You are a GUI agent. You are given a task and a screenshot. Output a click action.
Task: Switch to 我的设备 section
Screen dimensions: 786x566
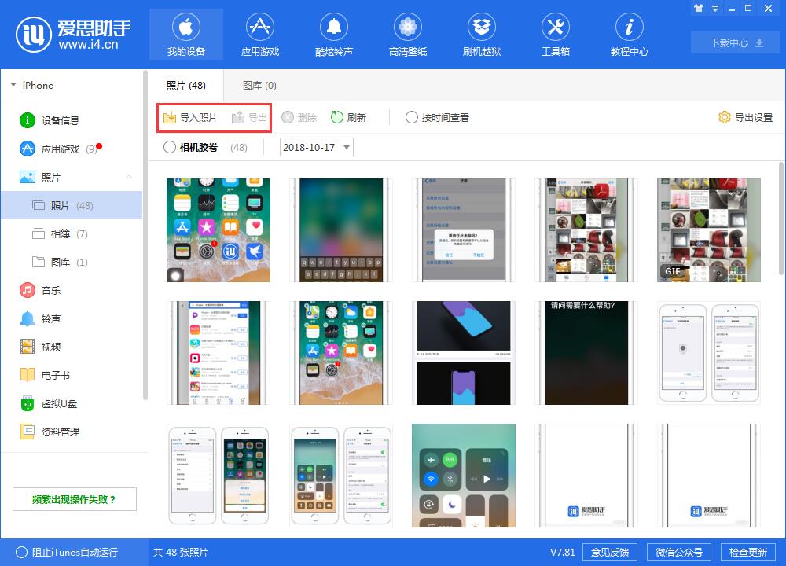[x=186, y=34]
